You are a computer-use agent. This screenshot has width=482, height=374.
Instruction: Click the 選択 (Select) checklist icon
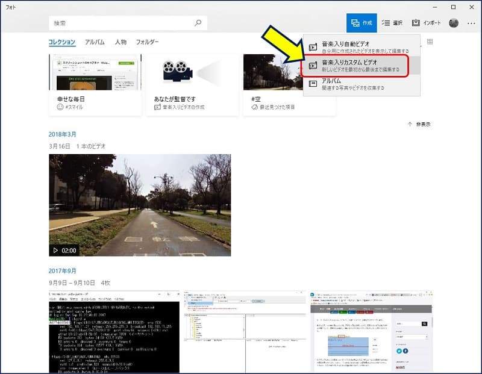[x=392, y=23]
